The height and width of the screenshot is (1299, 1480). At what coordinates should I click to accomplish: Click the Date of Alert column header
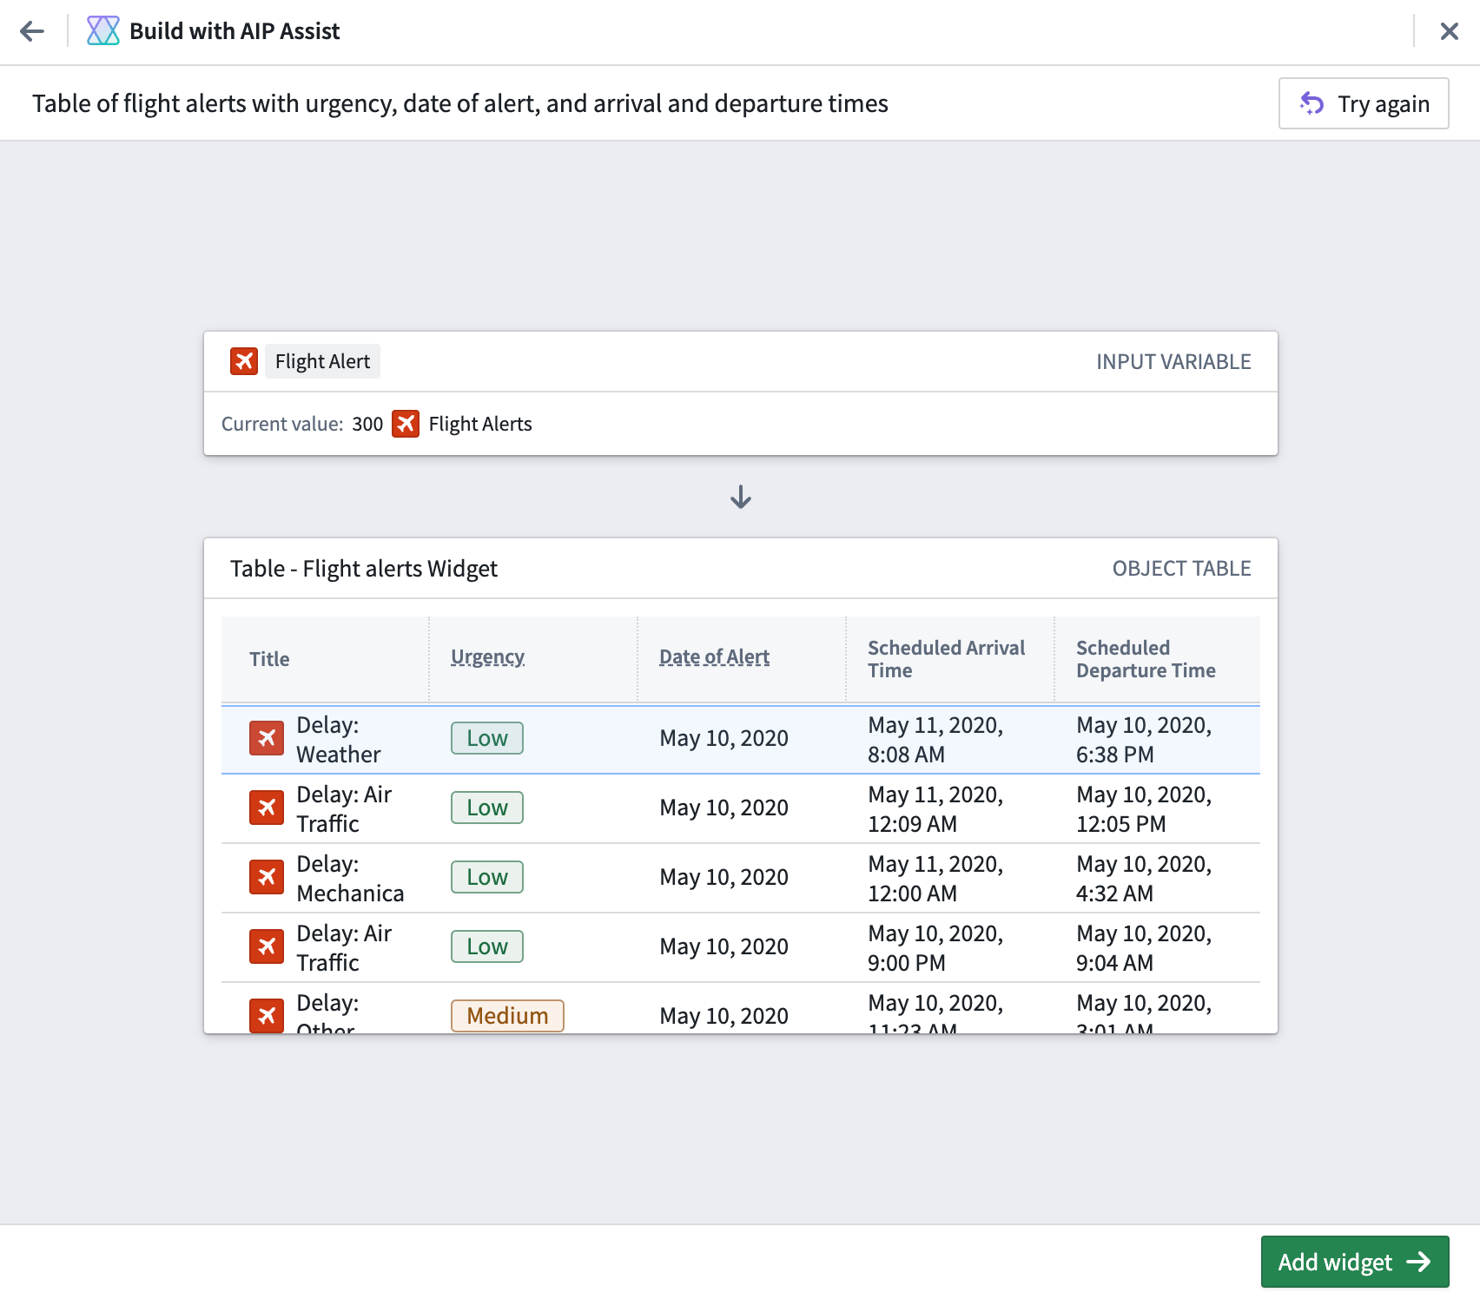coord(714,657)
